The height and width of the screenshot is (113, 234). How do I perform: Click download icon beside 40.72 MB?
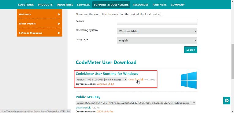click(x=142, y=80)
